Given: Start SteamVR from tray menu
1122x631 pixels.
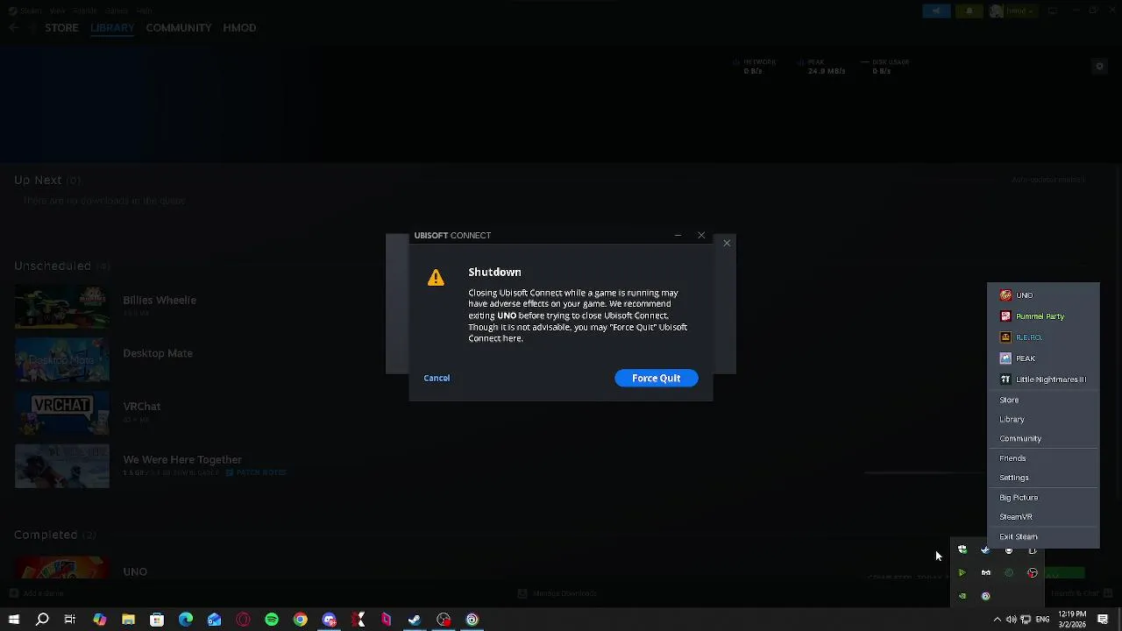Looking at the screenshot, I should [1043, 517].
